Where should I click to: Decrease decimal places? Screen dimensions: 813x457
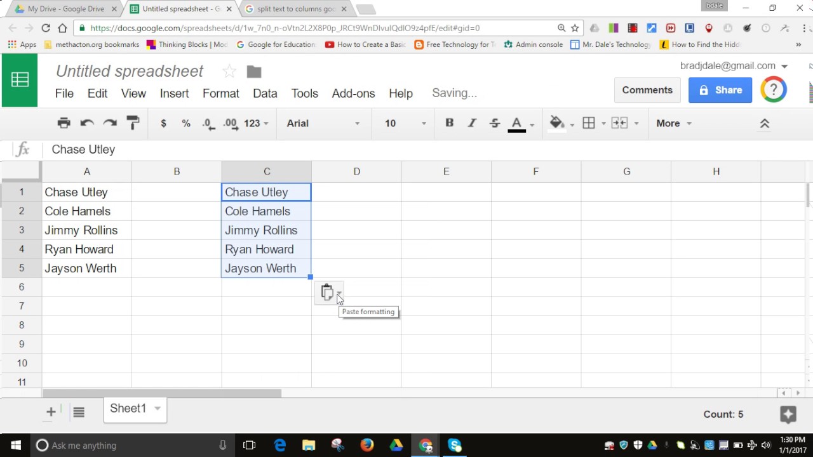pyautogui.click(x=209, y=123)
